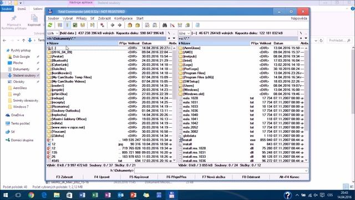Open Microsoft Edge from the taskbar

click(44, 195)
